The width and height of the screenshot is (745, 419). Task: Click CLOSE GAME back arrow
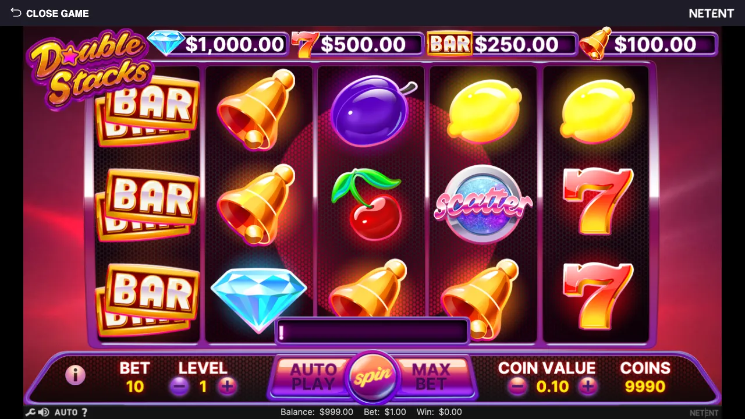coord(49,13)
